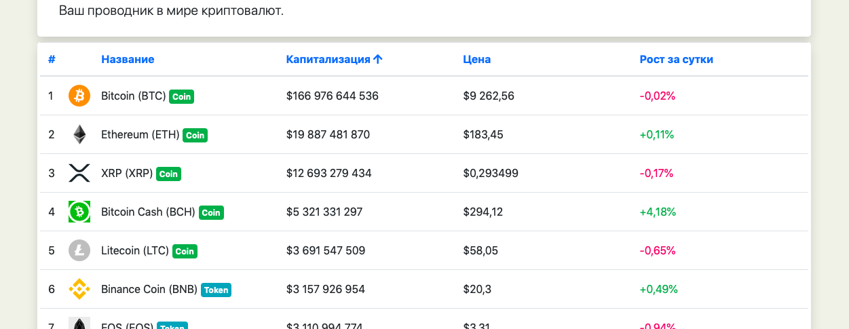Sort table by # rank column

point(52,59)
